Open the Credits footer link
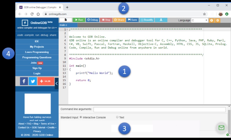Screen dimensions: 231x140 pos(51,127)
